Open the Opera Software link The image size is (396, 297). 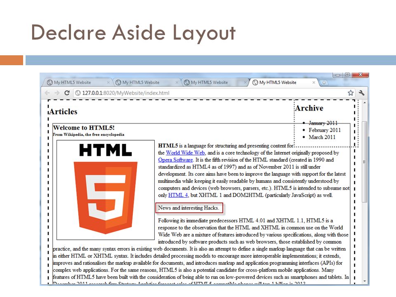pyautogui.click(x=176, y=160)
